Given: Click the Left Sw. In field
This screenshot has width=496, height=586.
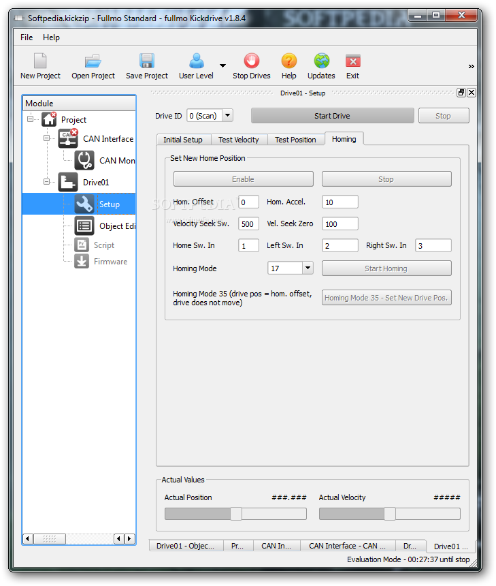Looking at the screenshot, I should tap(340, 245).
